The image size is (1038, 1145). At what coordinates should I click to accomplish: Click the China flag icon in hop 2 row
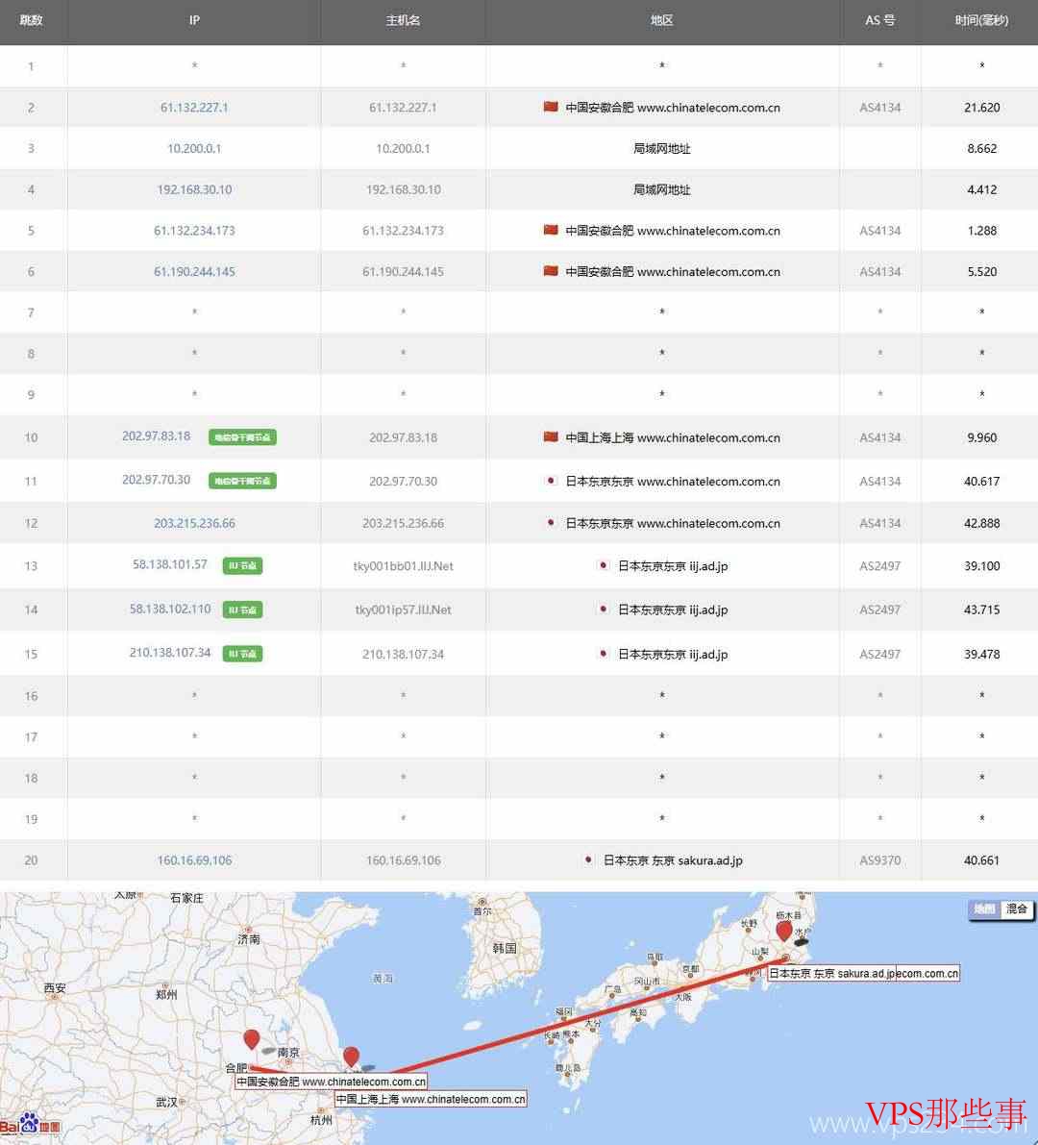pyautogui.click(x=551, y=107)
